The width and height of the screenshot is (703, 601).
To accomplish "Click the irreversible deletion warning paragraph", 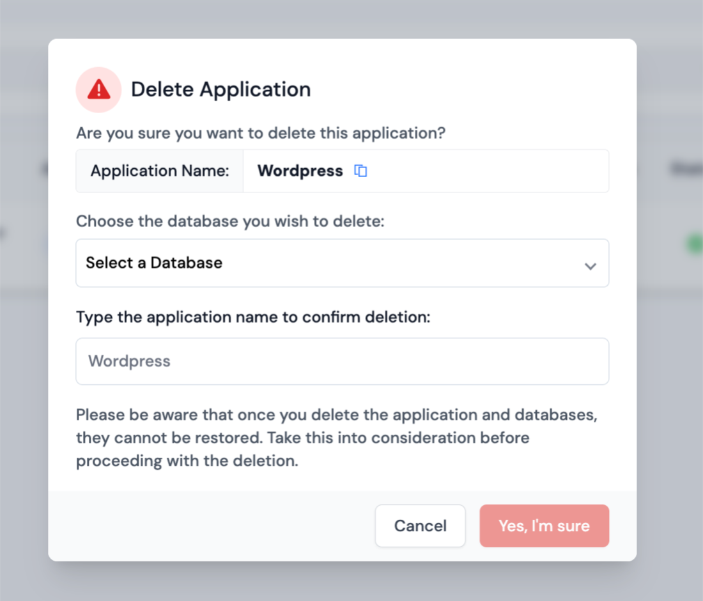I will (336, 437).
